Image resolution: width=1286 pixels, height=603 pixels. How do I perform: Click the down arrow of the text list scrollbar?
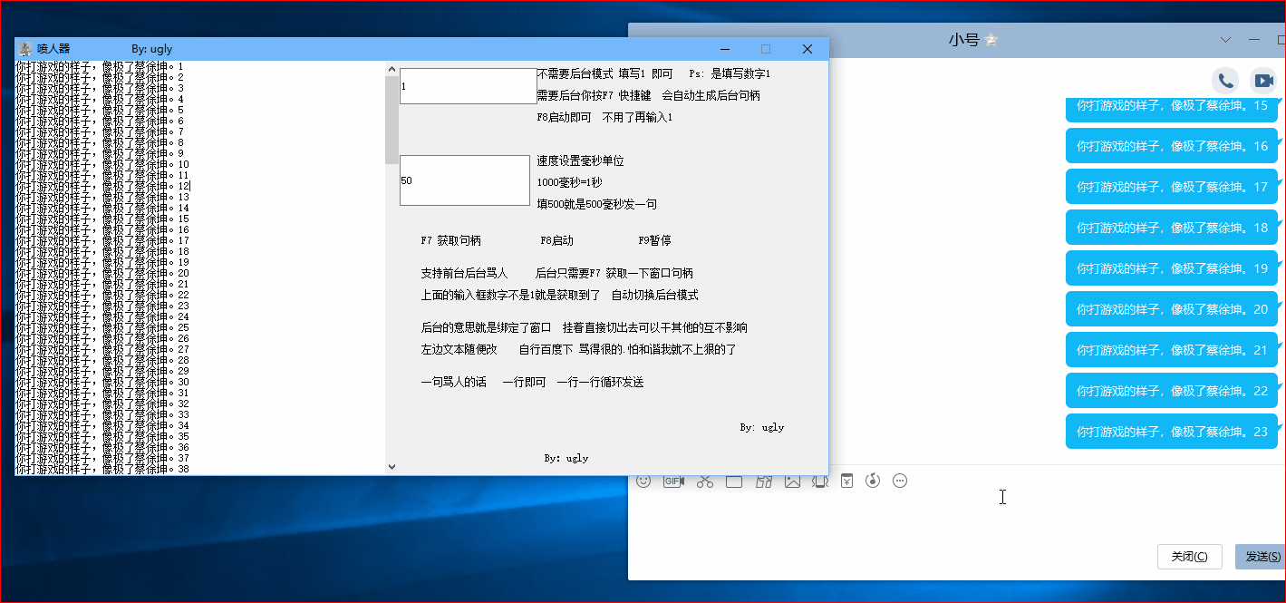click(x=392, y=465)
